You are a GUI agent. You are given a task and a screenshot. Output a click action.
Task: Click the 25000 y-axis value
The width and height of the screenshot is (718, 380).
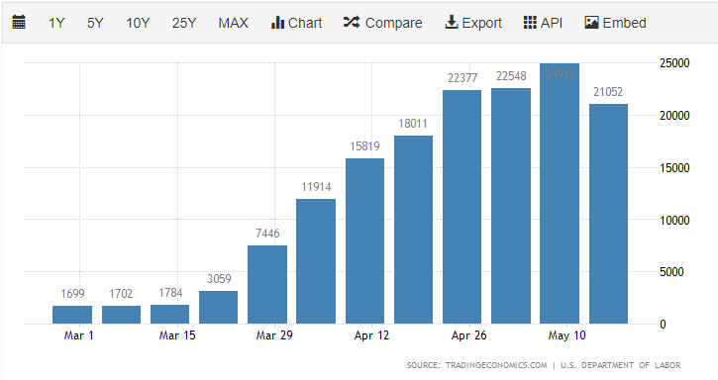pyautogui.click(x=674, y=63)
